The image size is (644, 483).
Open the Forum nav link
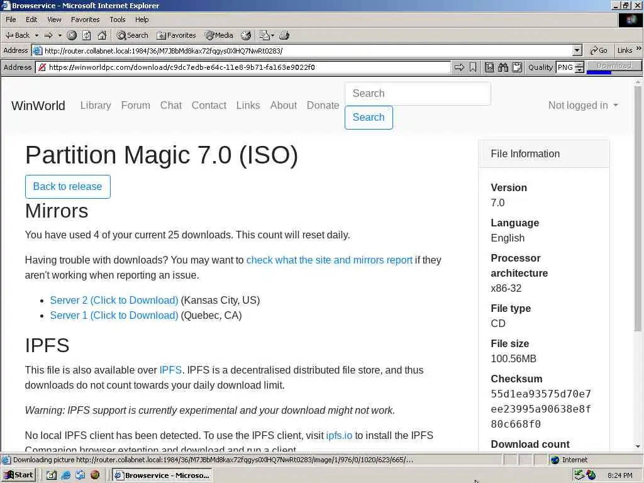[x=136, y=106]
